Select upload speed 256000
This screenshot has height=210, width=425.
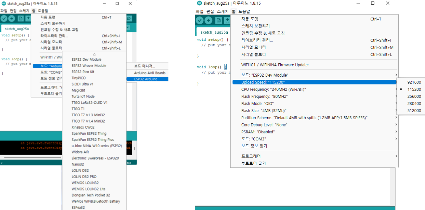[414, 96]
